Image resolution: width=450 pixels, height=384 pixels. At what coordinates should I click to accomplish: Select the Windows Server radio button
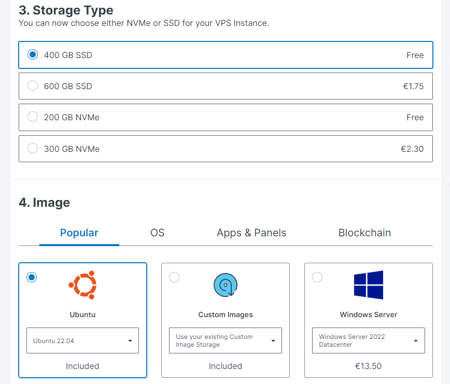[x=317, y=278]
